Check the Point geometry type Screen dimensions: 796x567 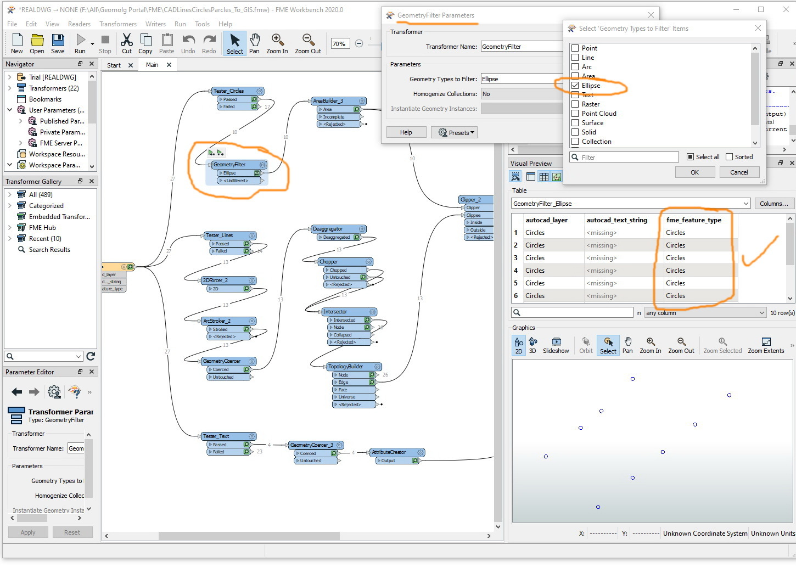(575, 48)
